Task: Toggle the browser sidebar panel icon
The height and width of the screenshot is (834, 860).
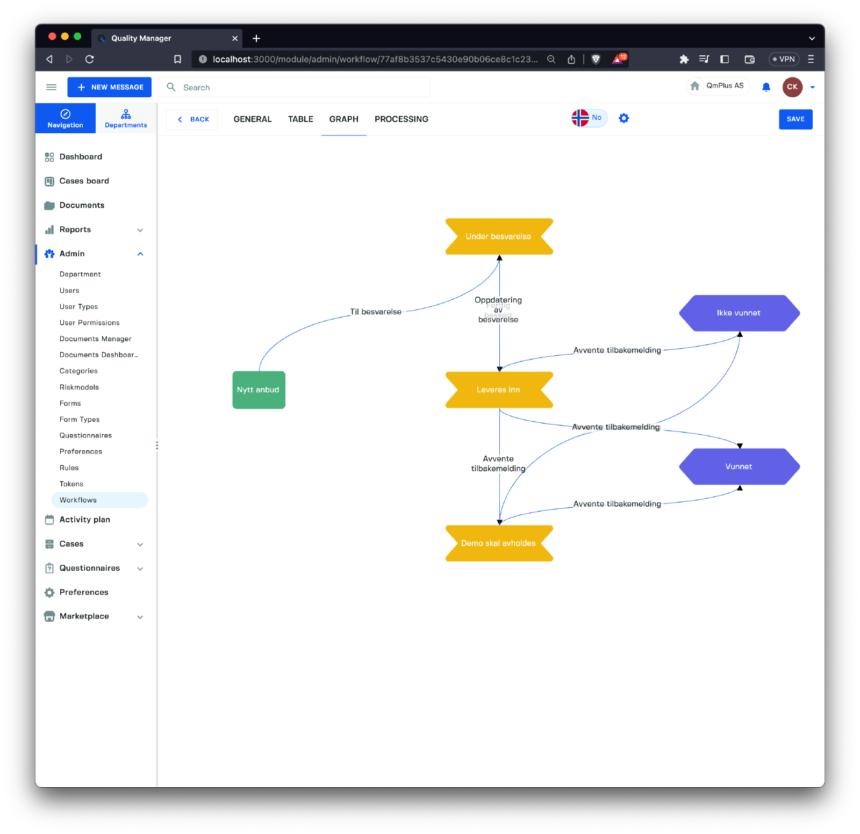Action: pyautogui.click(x=725, y=60)
